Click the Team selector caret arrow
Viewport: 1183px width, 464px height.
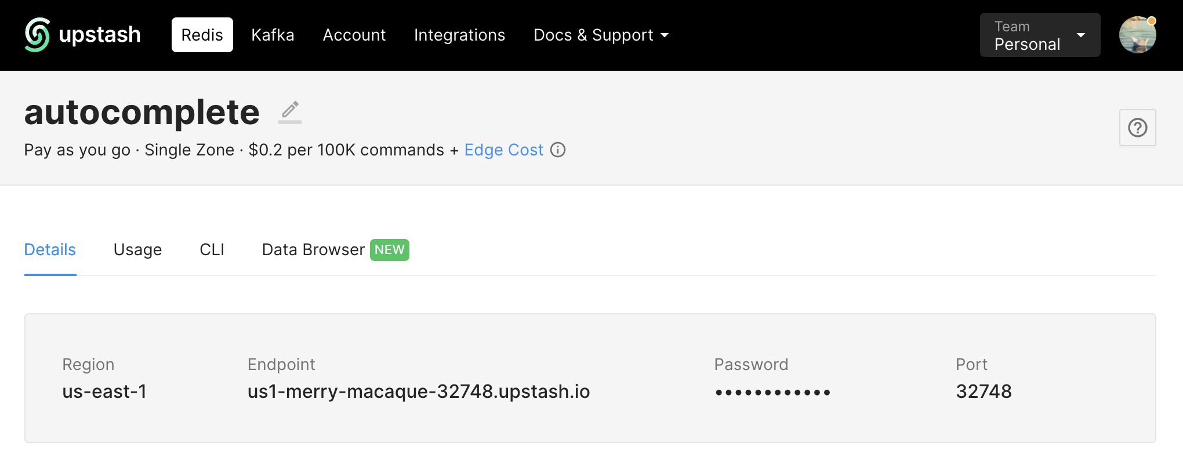[1081, 35]
